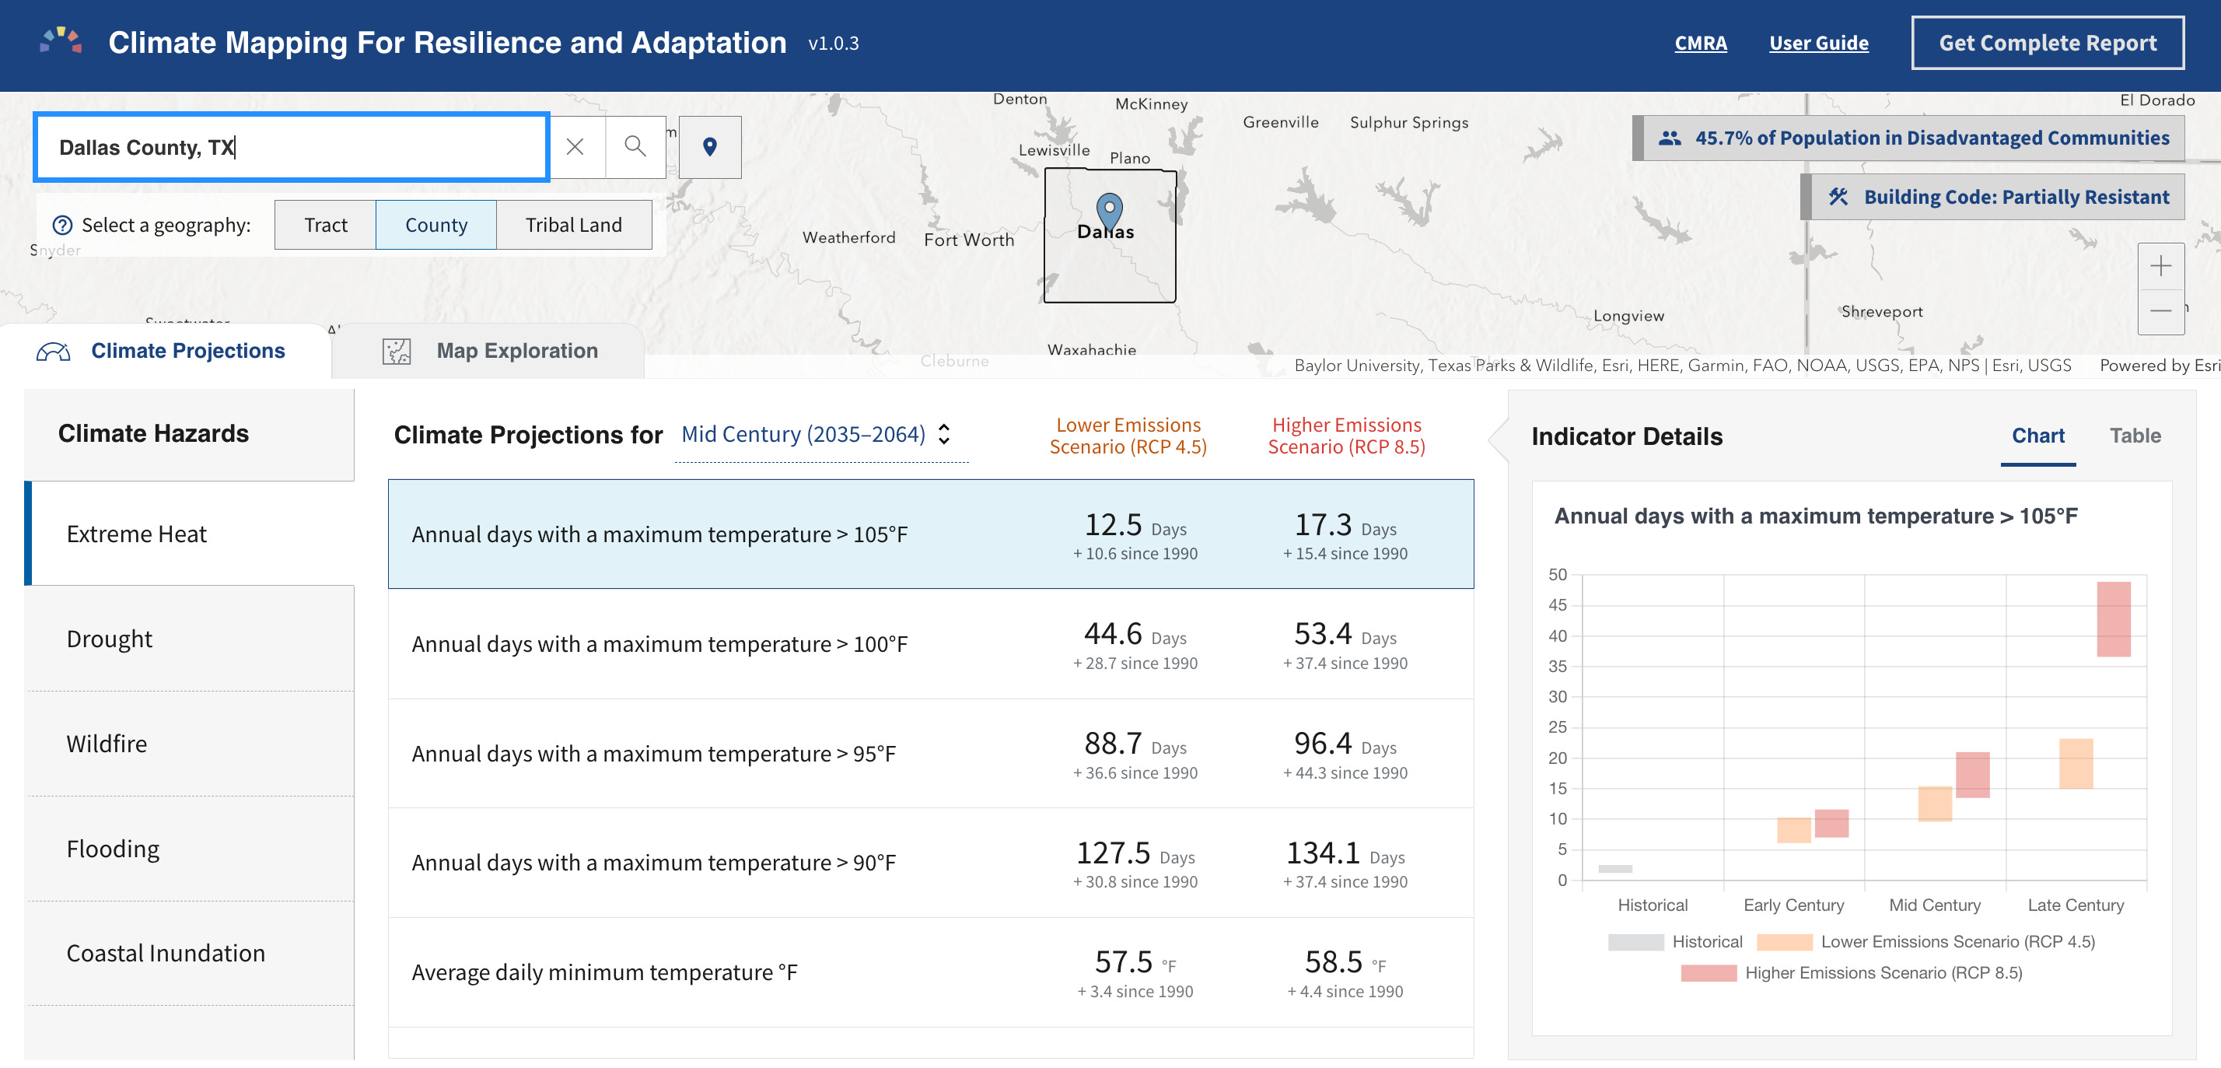Screen dimensions: 2221x1068
Task: Select the Tract geography option
Action: point(325,225)
